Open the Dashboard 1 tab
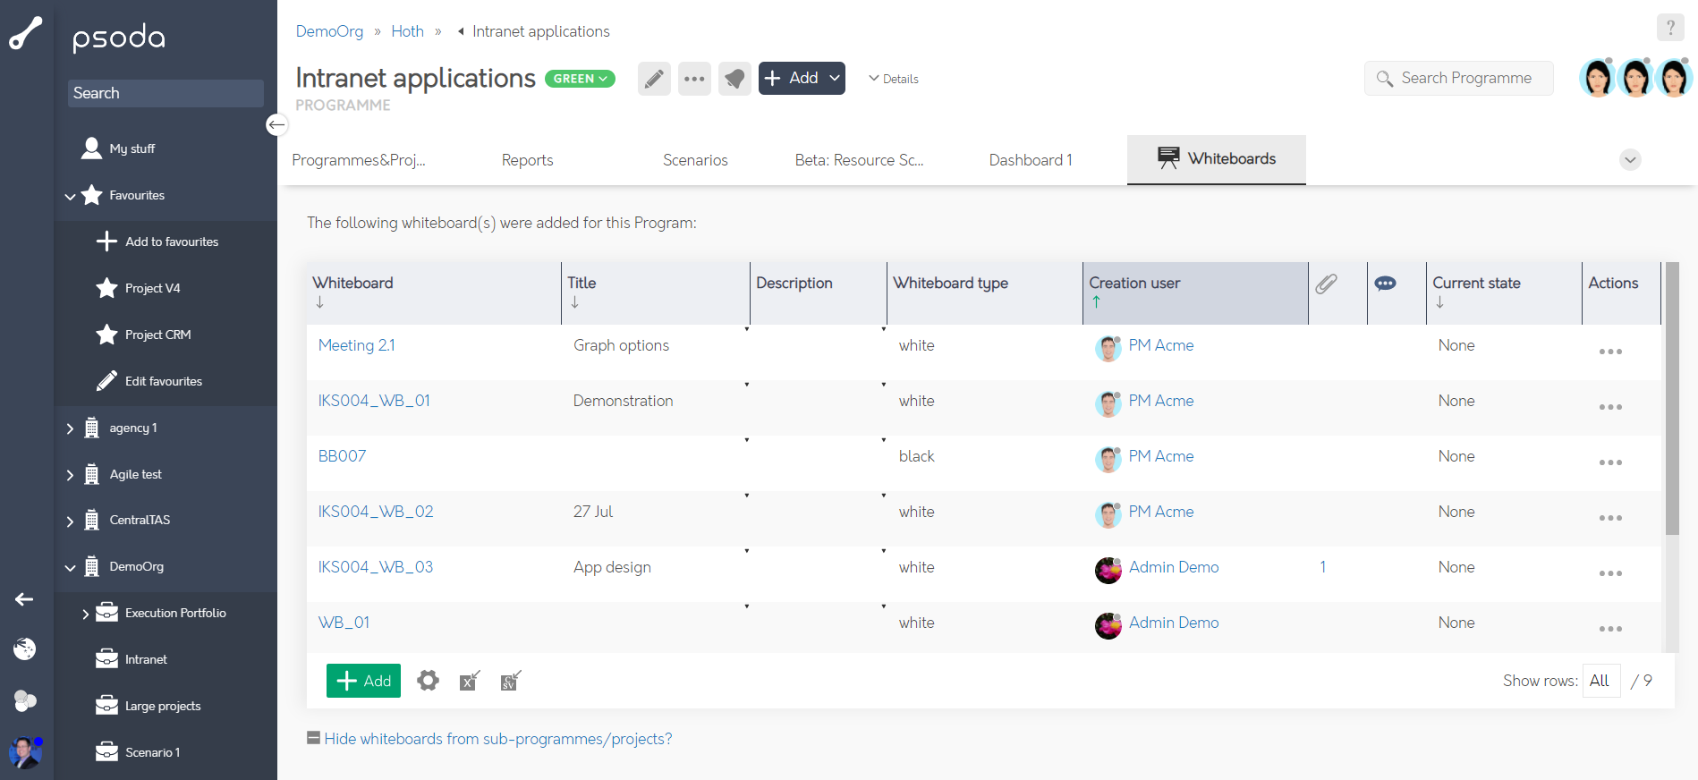 1030,160
